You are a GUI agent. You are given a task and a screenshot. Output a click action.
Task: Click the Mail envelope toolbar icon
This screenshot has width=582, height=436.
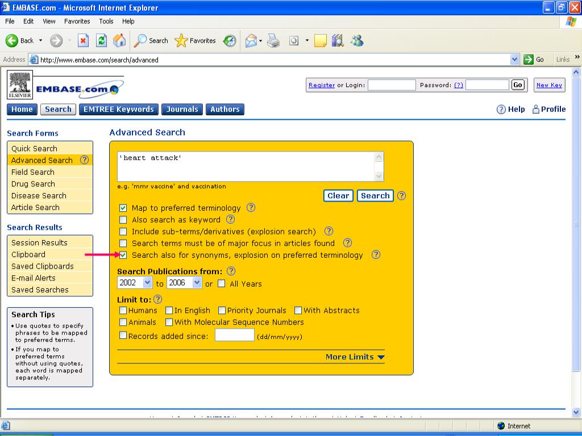(251, 40)
